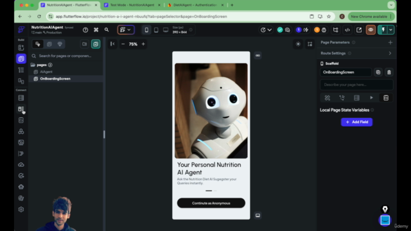Open the Data Types sidebar icon under cursor
411x231 pixels.
(21, 109)
